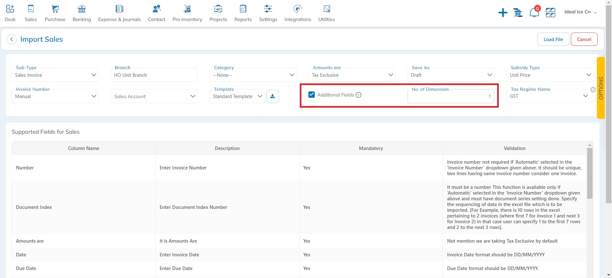This screenshot has width=612, height=278.
Task: Open the Reports icon
Action: 243,9
